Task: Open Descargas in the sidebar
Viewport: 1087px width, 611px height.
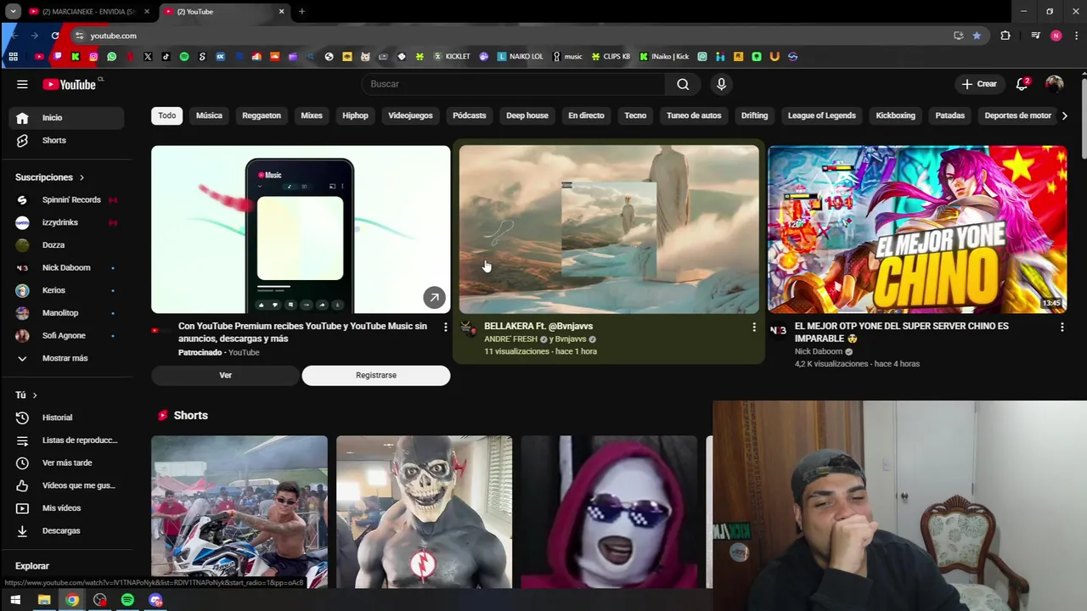Action: click(66, 530)
